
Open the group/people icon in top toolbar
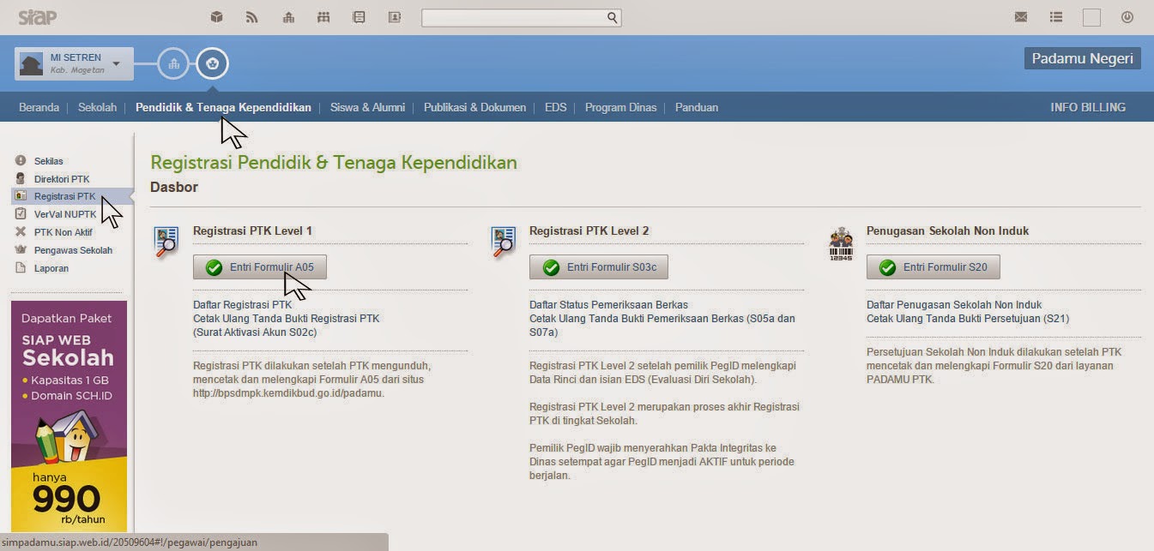[323, 16]
